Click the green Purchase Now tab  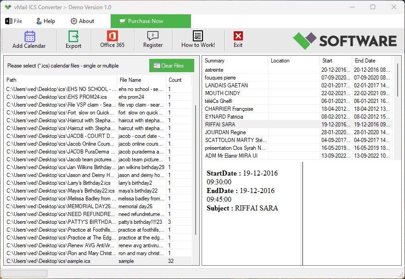click(151, 21)
